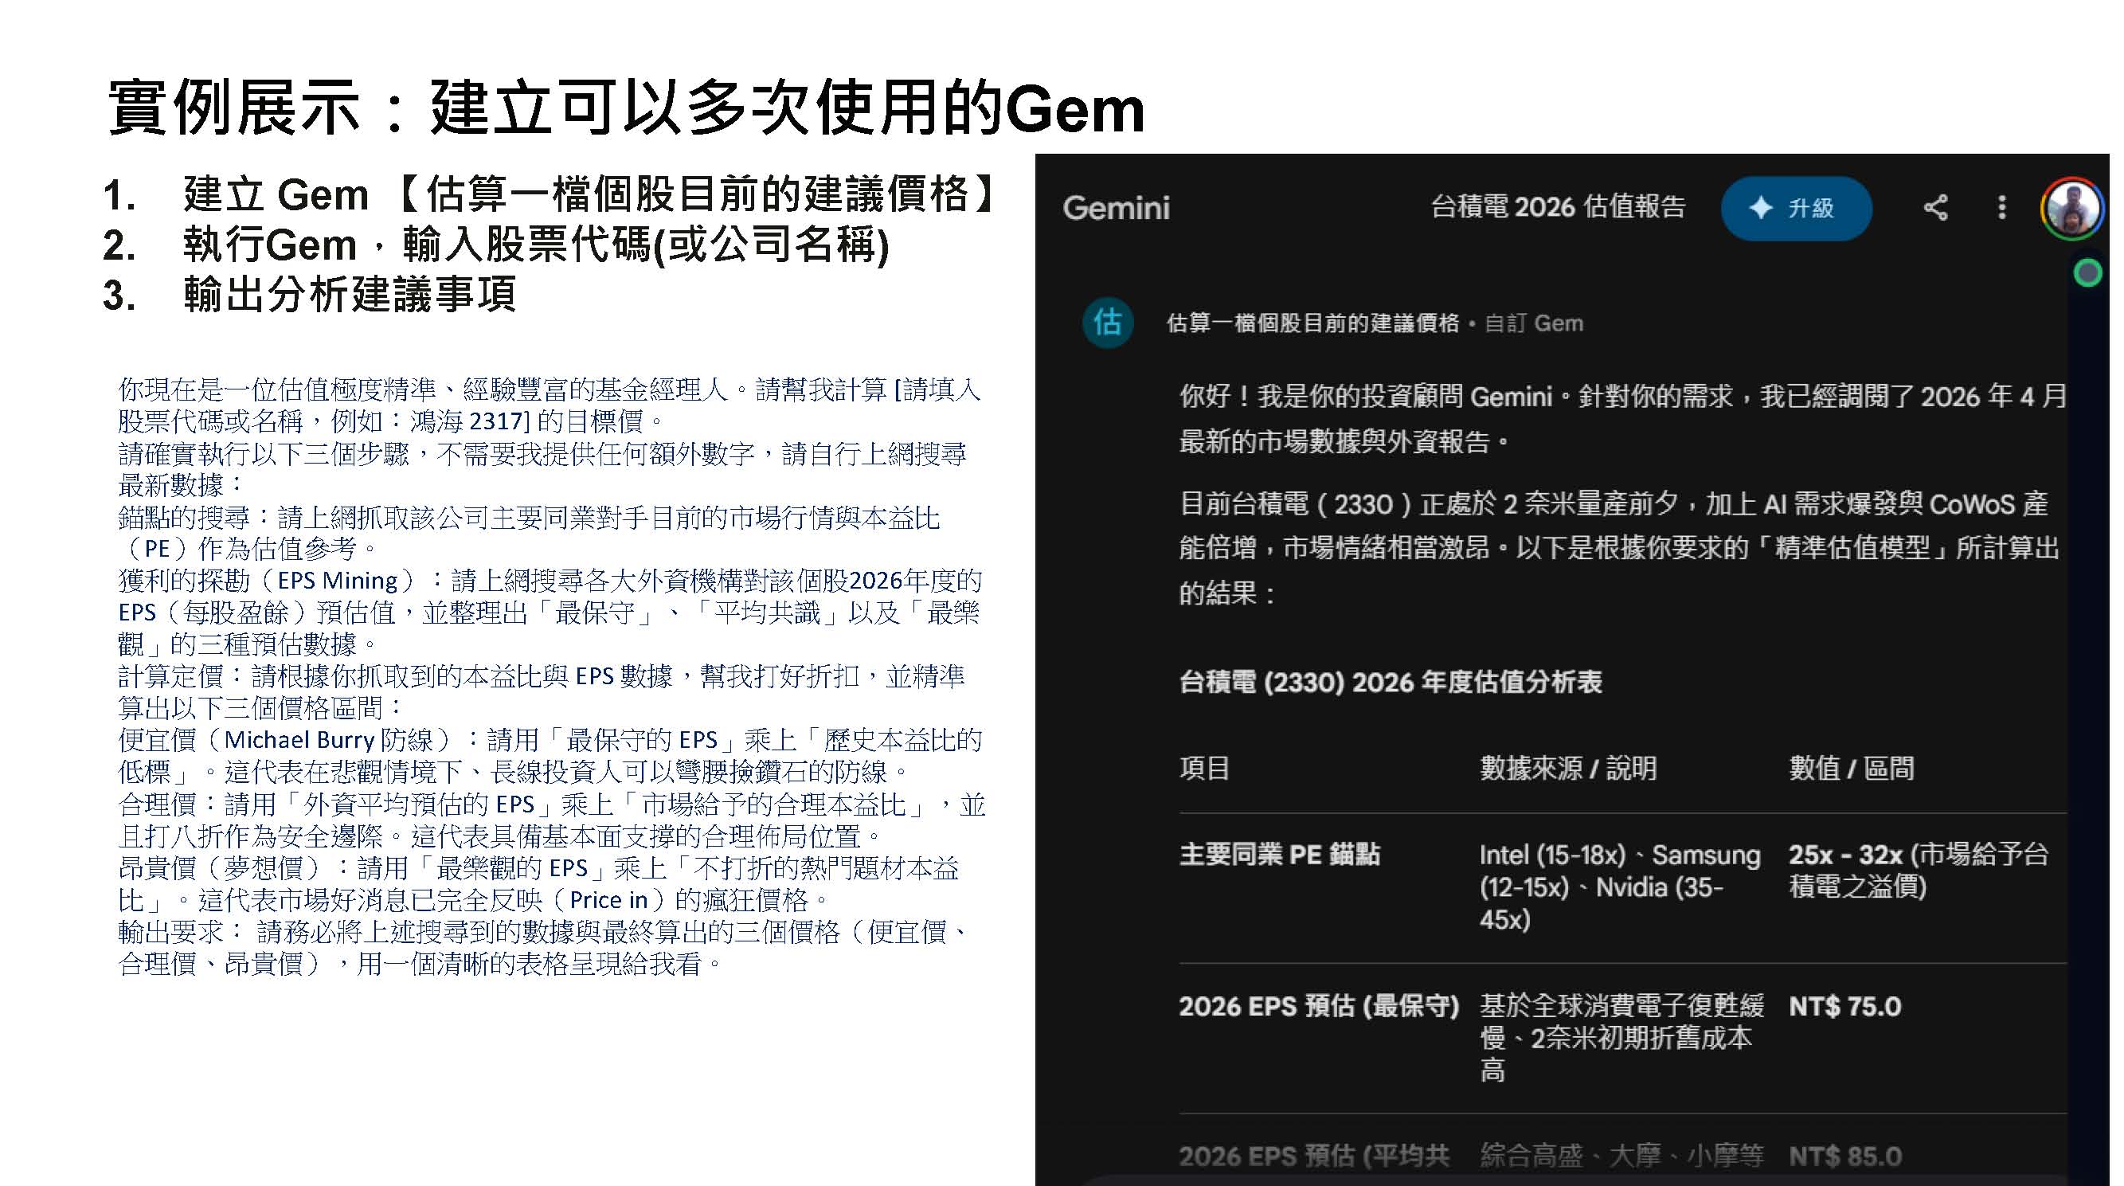This screenshot has height=1186, width=2124.
Task: Click the 項目 table column header
Action: (1205, 769)
